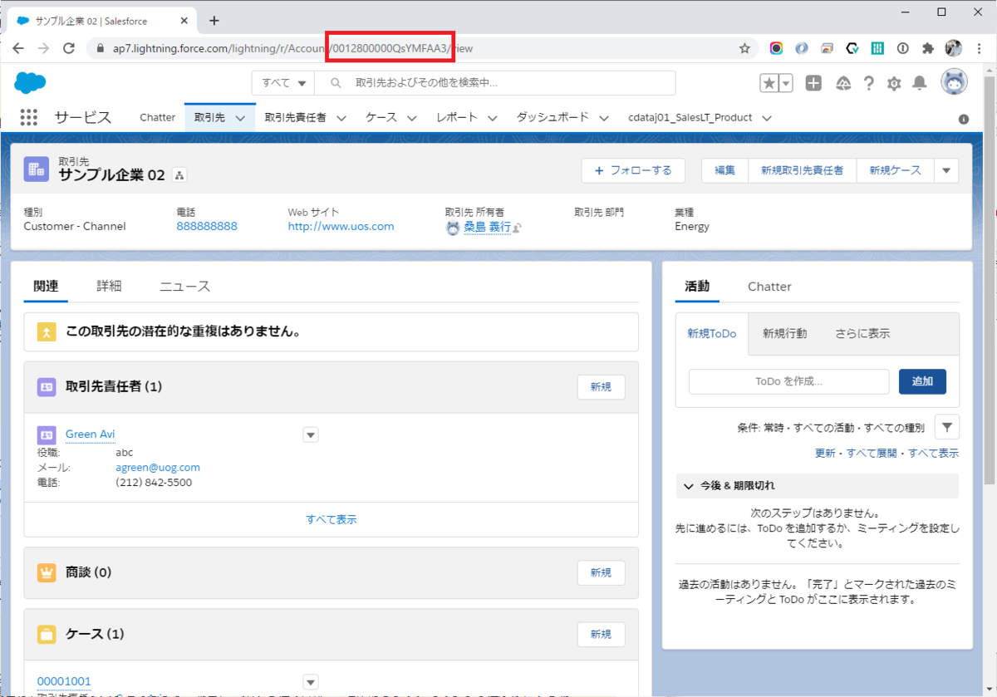Click the Favorites star icon
Viewport: 997px width, 697px height.
click(769, 83)
